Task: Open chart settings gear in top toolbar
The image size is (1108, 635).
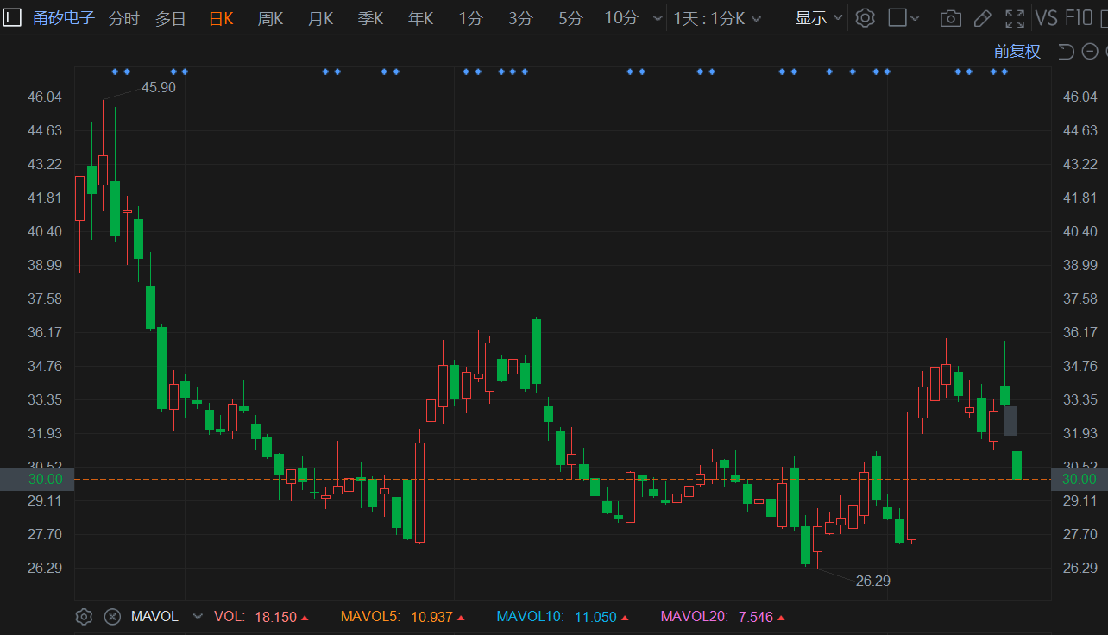Action: (x=865, y=18)
